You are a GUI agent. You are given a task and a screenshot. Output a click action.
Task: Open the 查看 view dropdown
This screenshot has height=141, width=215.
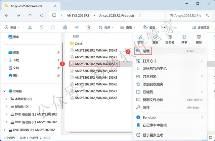click(128, 27)
